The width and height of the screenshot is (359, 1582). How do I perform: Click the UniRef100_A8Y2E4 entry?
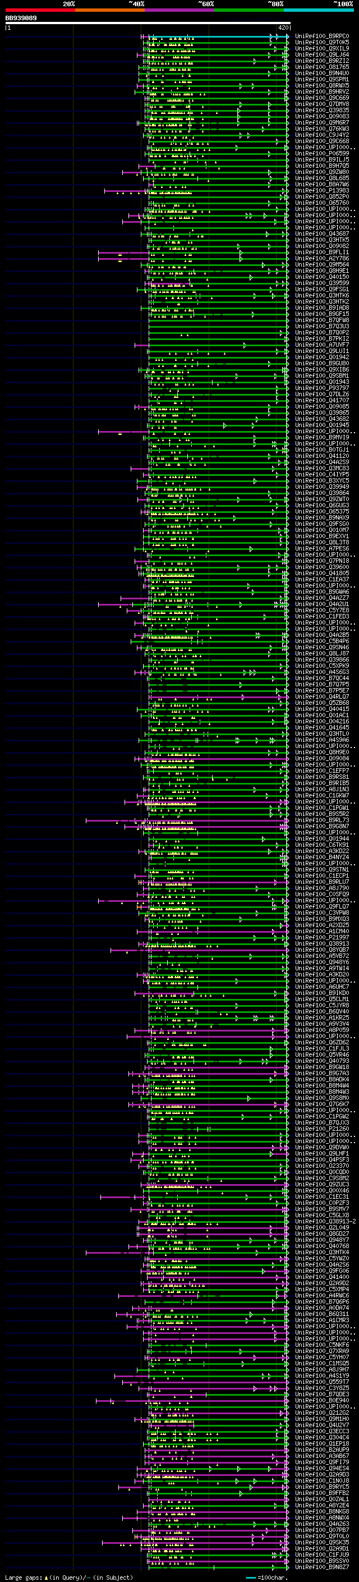[322, 1505]
